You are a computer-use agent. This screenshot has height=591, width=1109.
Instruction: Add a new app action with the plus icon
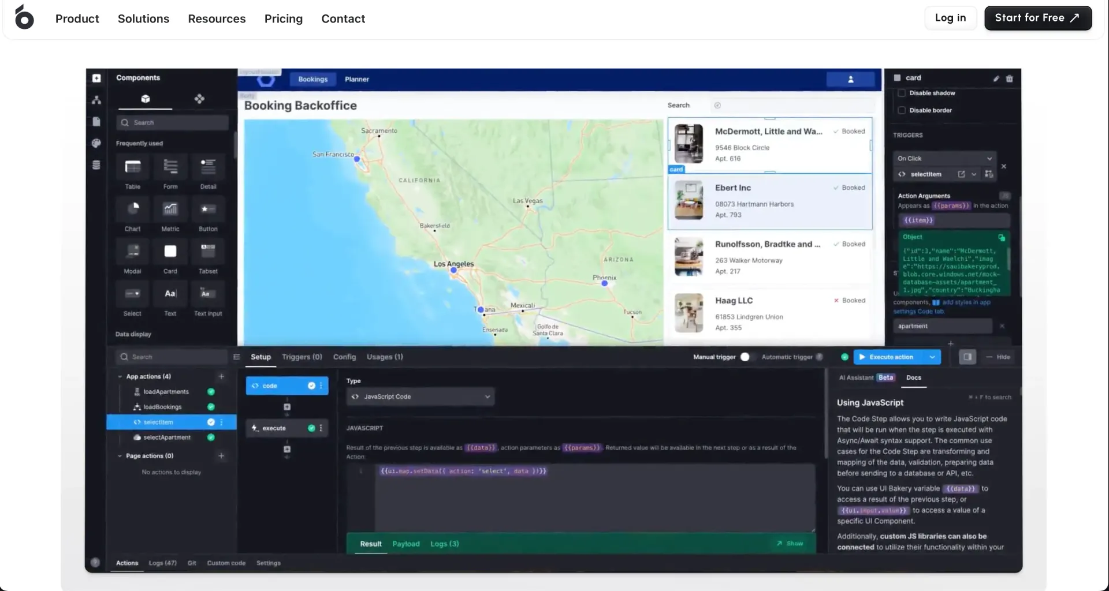point(221,376)
